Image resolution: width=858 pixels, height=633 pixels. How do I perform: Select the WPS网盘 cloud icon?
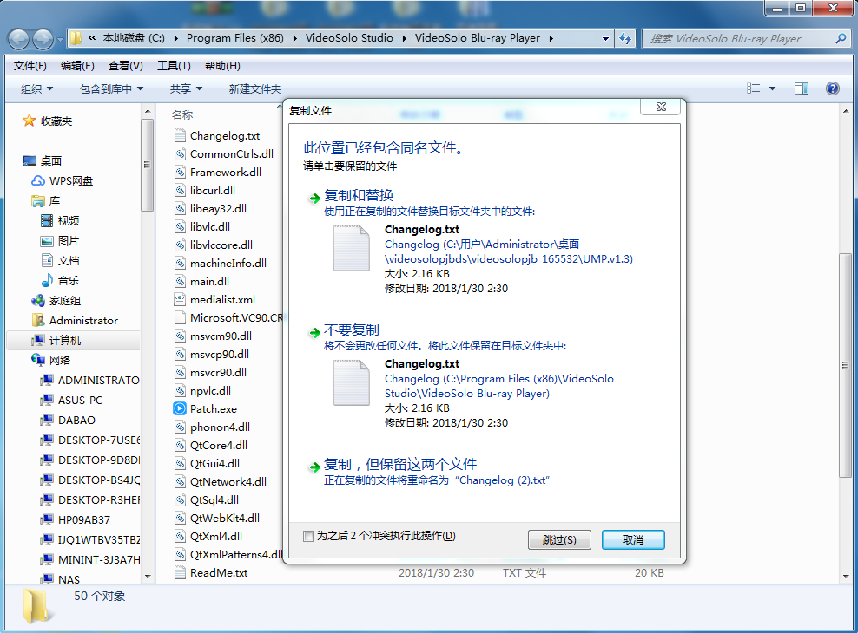[37, 180]
